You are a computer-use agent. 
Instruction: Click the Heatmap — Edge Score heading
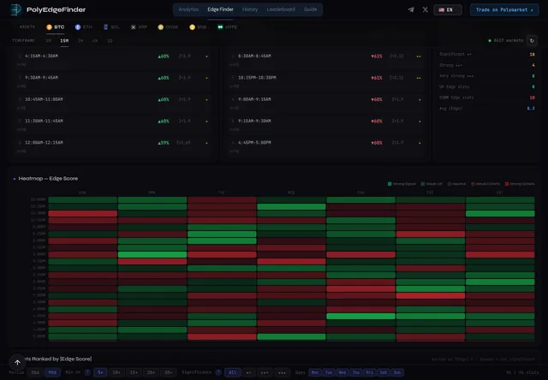(48, 179)
